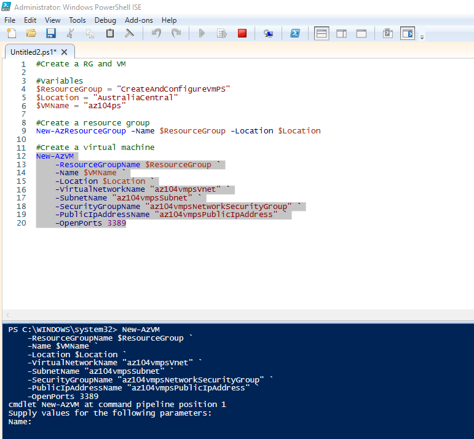This screenshot has width=474, height=439.
Task: Click the "#Variables" comment line
Action: 60,81
